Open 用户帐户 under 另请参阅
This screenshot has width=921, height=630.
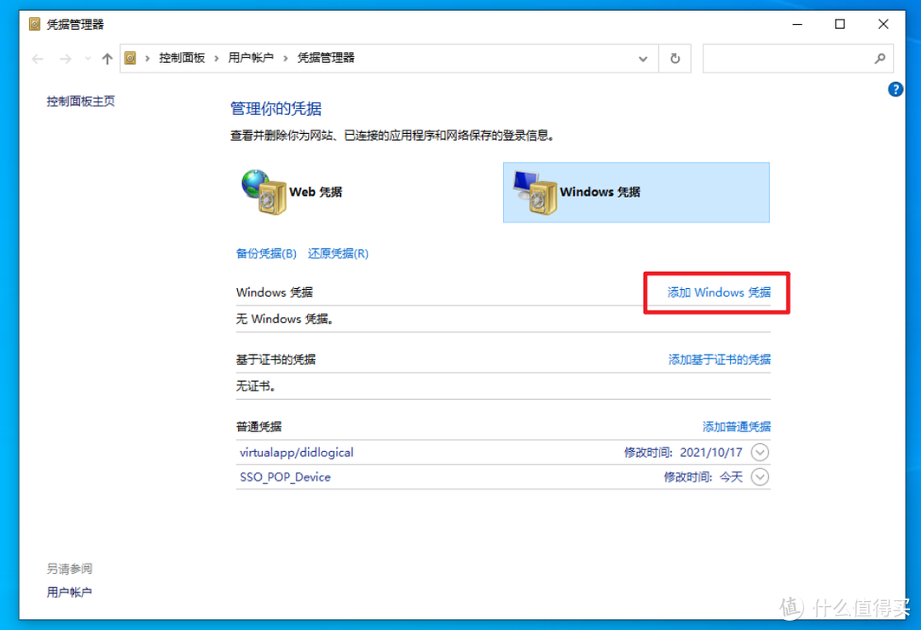pyautogui.click(x=69, y=592)
